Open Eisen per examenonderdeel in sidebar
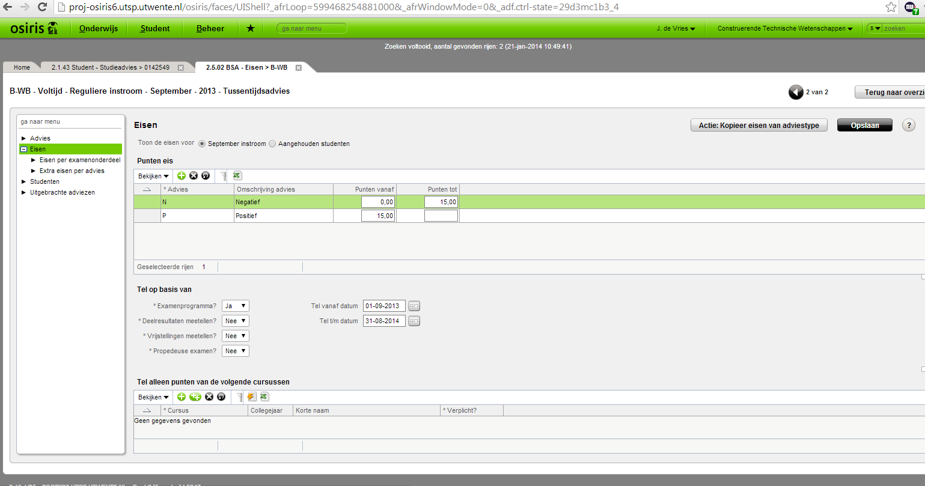Viewport: 925px width, 486px height. 80,160
